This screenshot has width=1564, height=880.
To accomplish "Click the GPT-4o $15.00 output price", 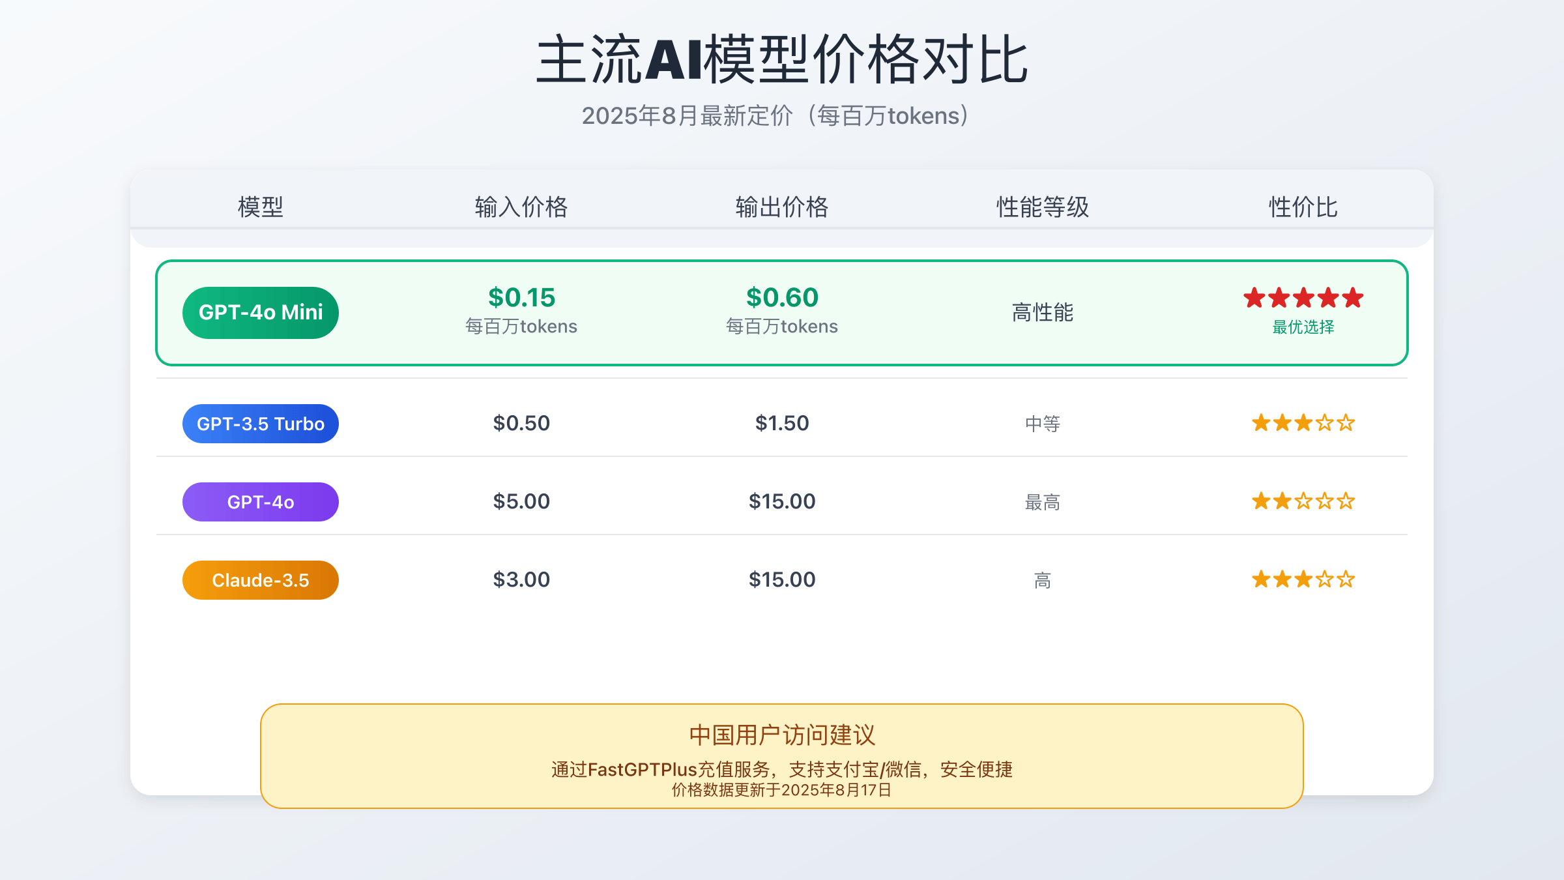I will [782, 502].
